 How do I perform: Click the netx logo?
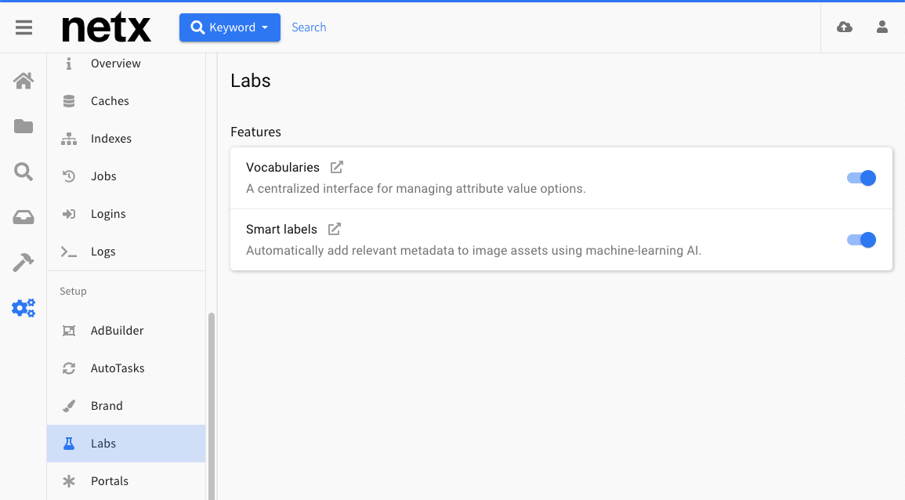point(107,27)
